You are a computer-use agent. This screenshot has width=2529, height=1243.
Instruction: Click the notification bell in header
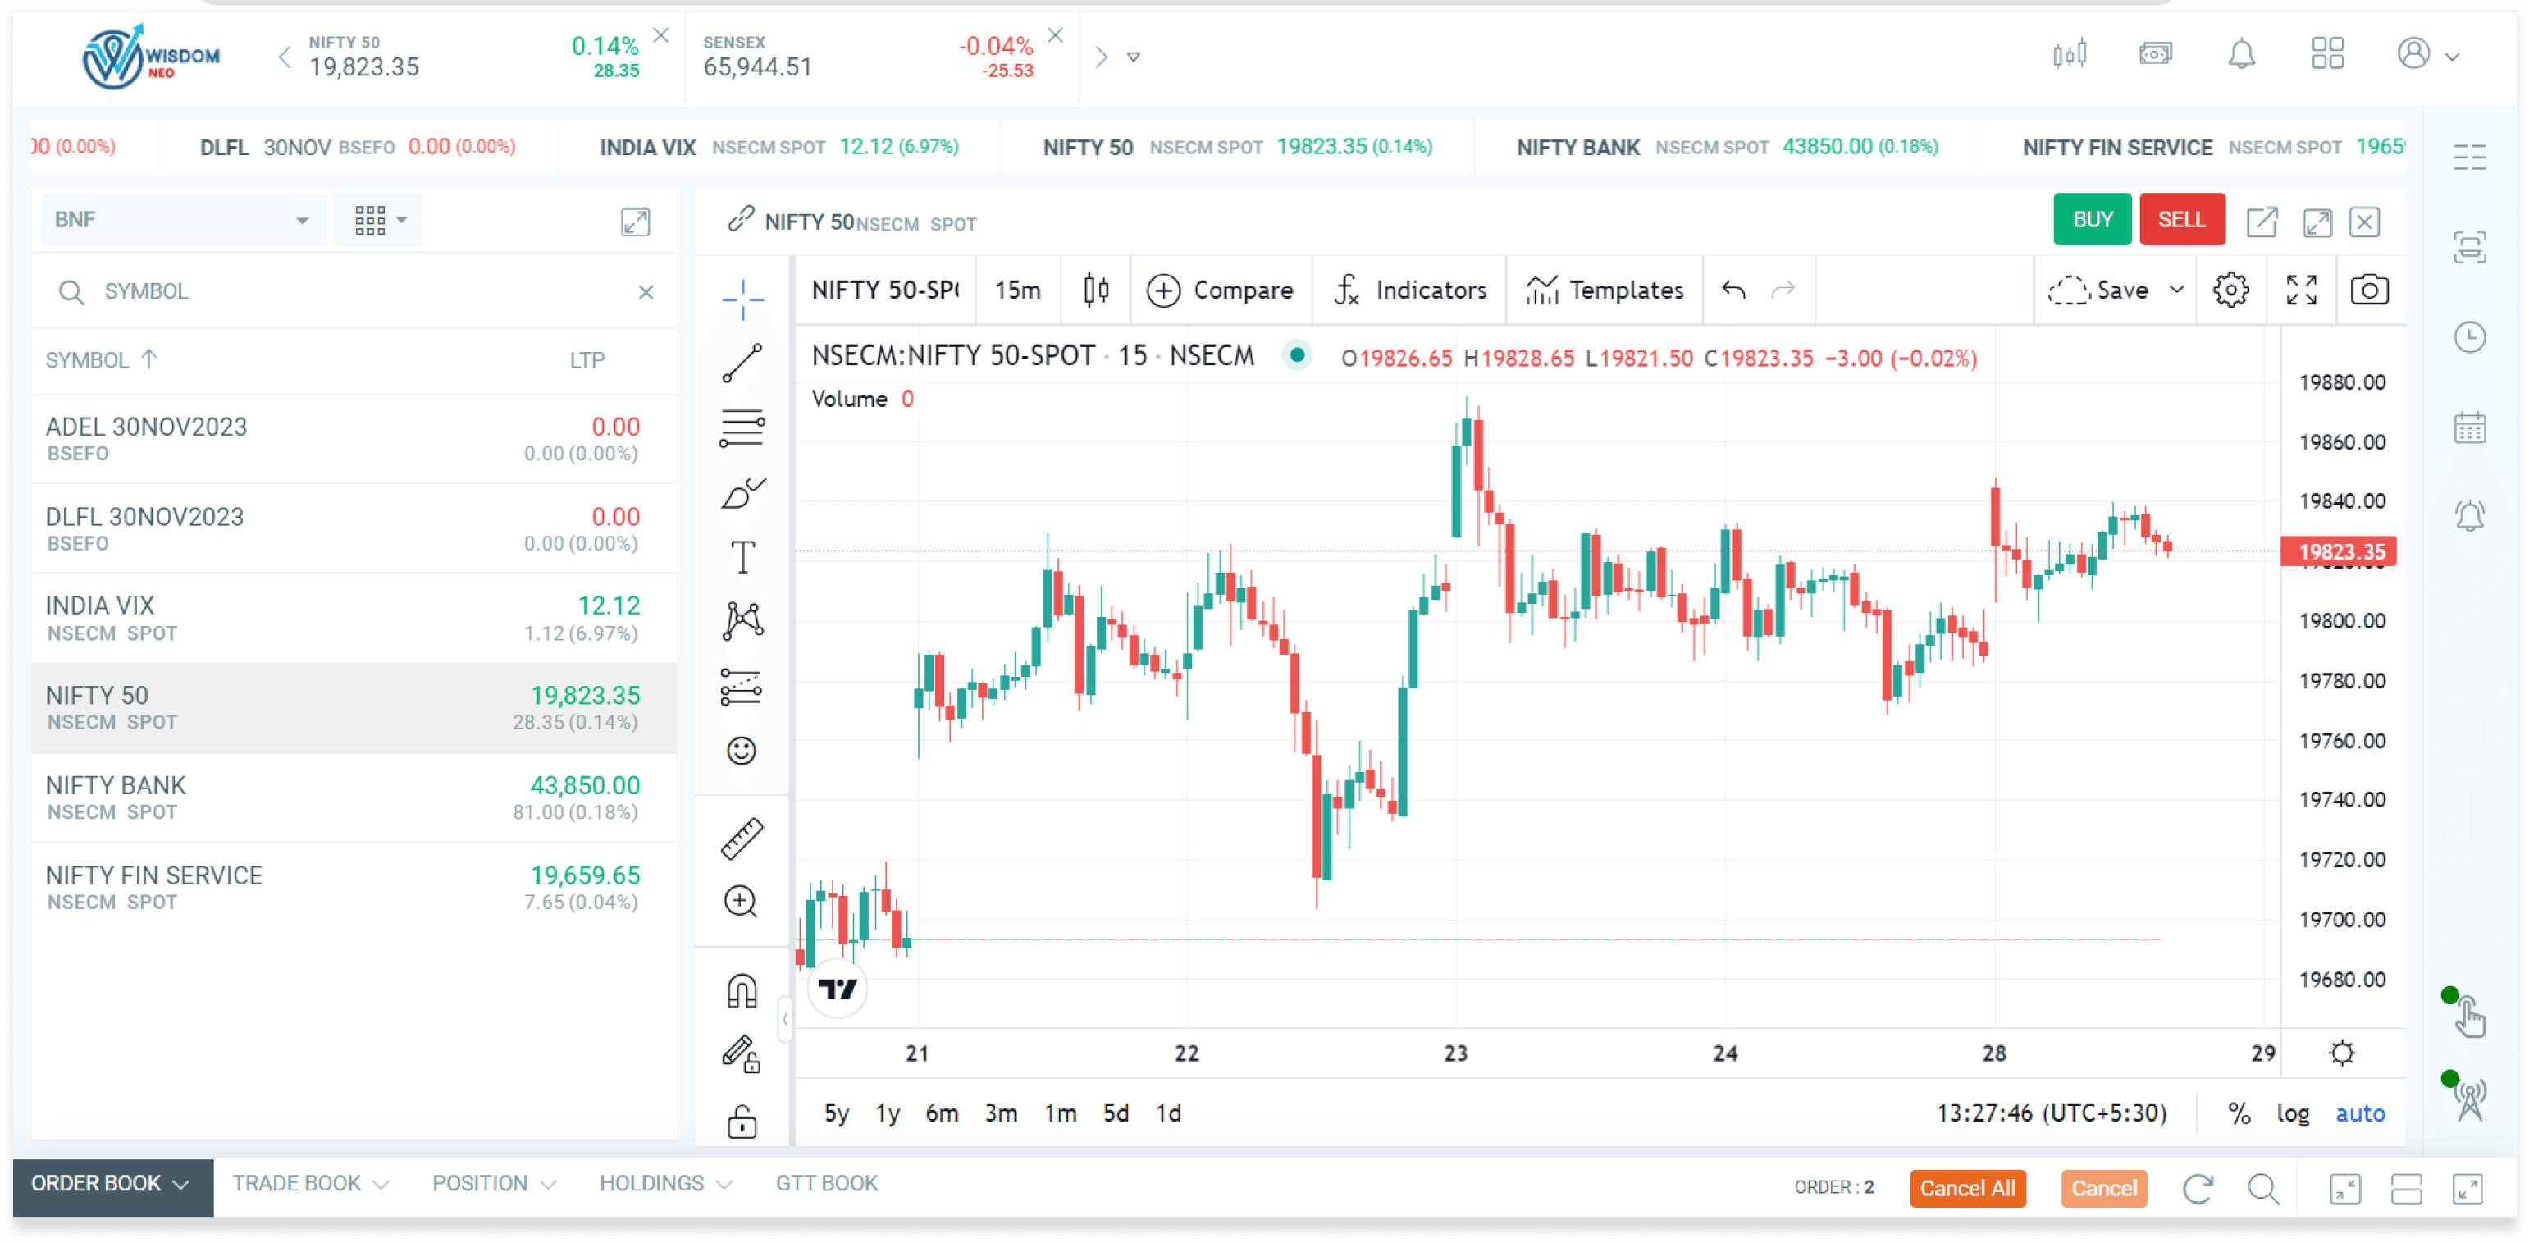click(x=2241, y=55)
